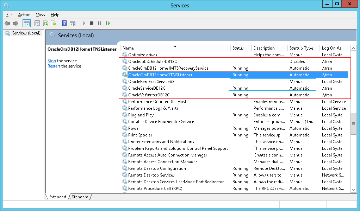
Task: Toggle Show/Hide Console Tree toolbar icon
Action: pyautogui.click(x=27, y=23)
